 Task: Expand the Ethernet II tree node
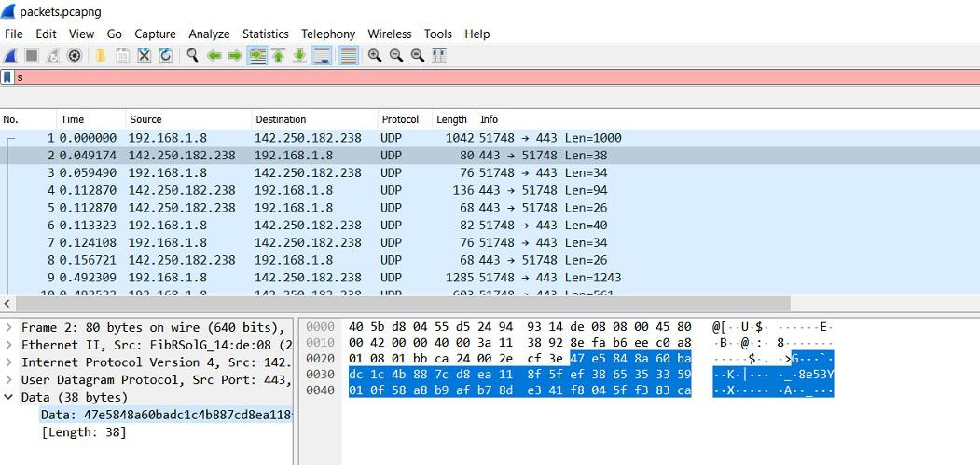tap(8, 345)
